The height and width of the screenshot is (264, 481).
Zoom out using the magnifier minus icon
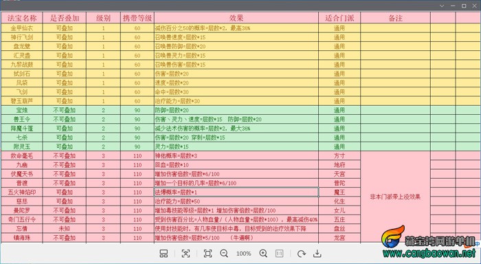(x=224, y=254)
